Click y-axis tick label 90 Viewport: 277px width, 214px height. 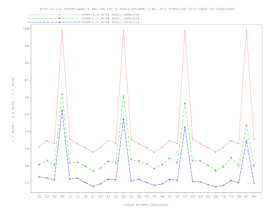pos(27,63)
